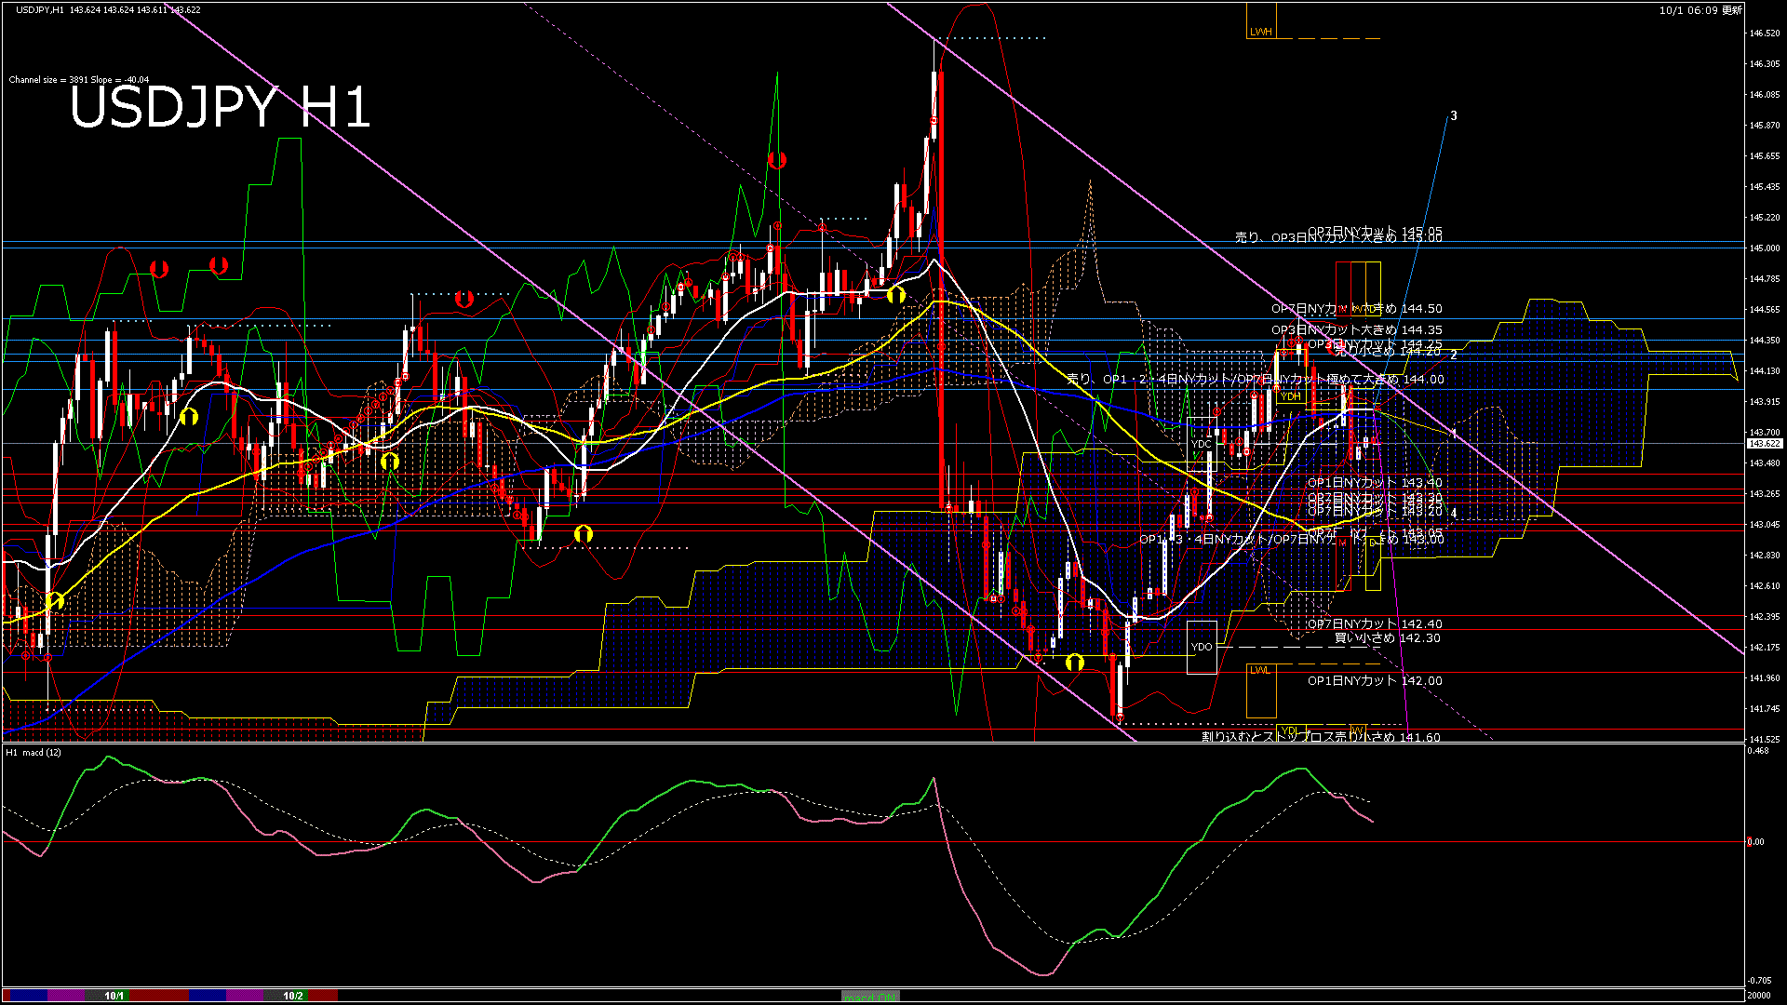Click the '20000' value at bottom right
Viewport: 1787px width, 1005px height.
(x=1759, y=995)
